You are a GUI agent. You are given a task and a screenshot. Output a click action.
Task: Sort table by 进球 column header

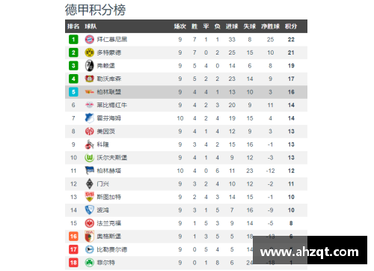[232, 26]
